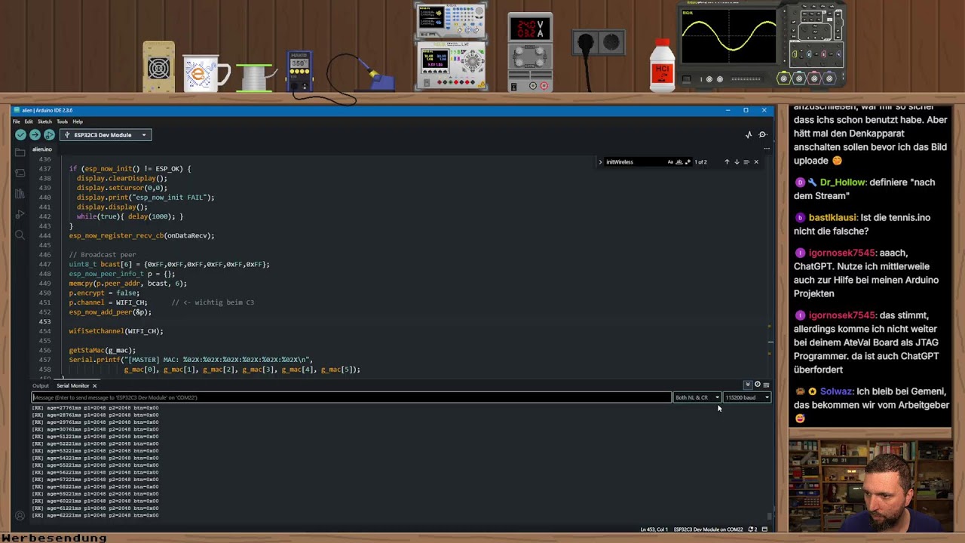Viewport: 965px width, 543px height.
Task: Start debugging with the debug toolbar button
Action: (x=49, y=135)
